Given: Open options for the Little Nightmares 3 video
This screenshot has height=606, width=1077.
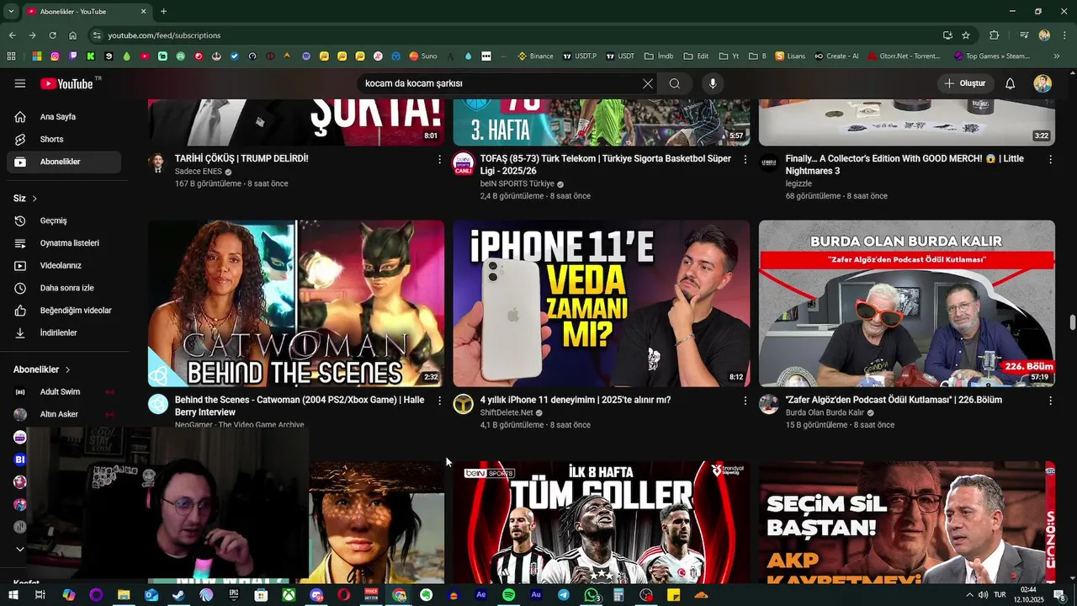Looking at the screenshot, I should tap(1050, 159).
